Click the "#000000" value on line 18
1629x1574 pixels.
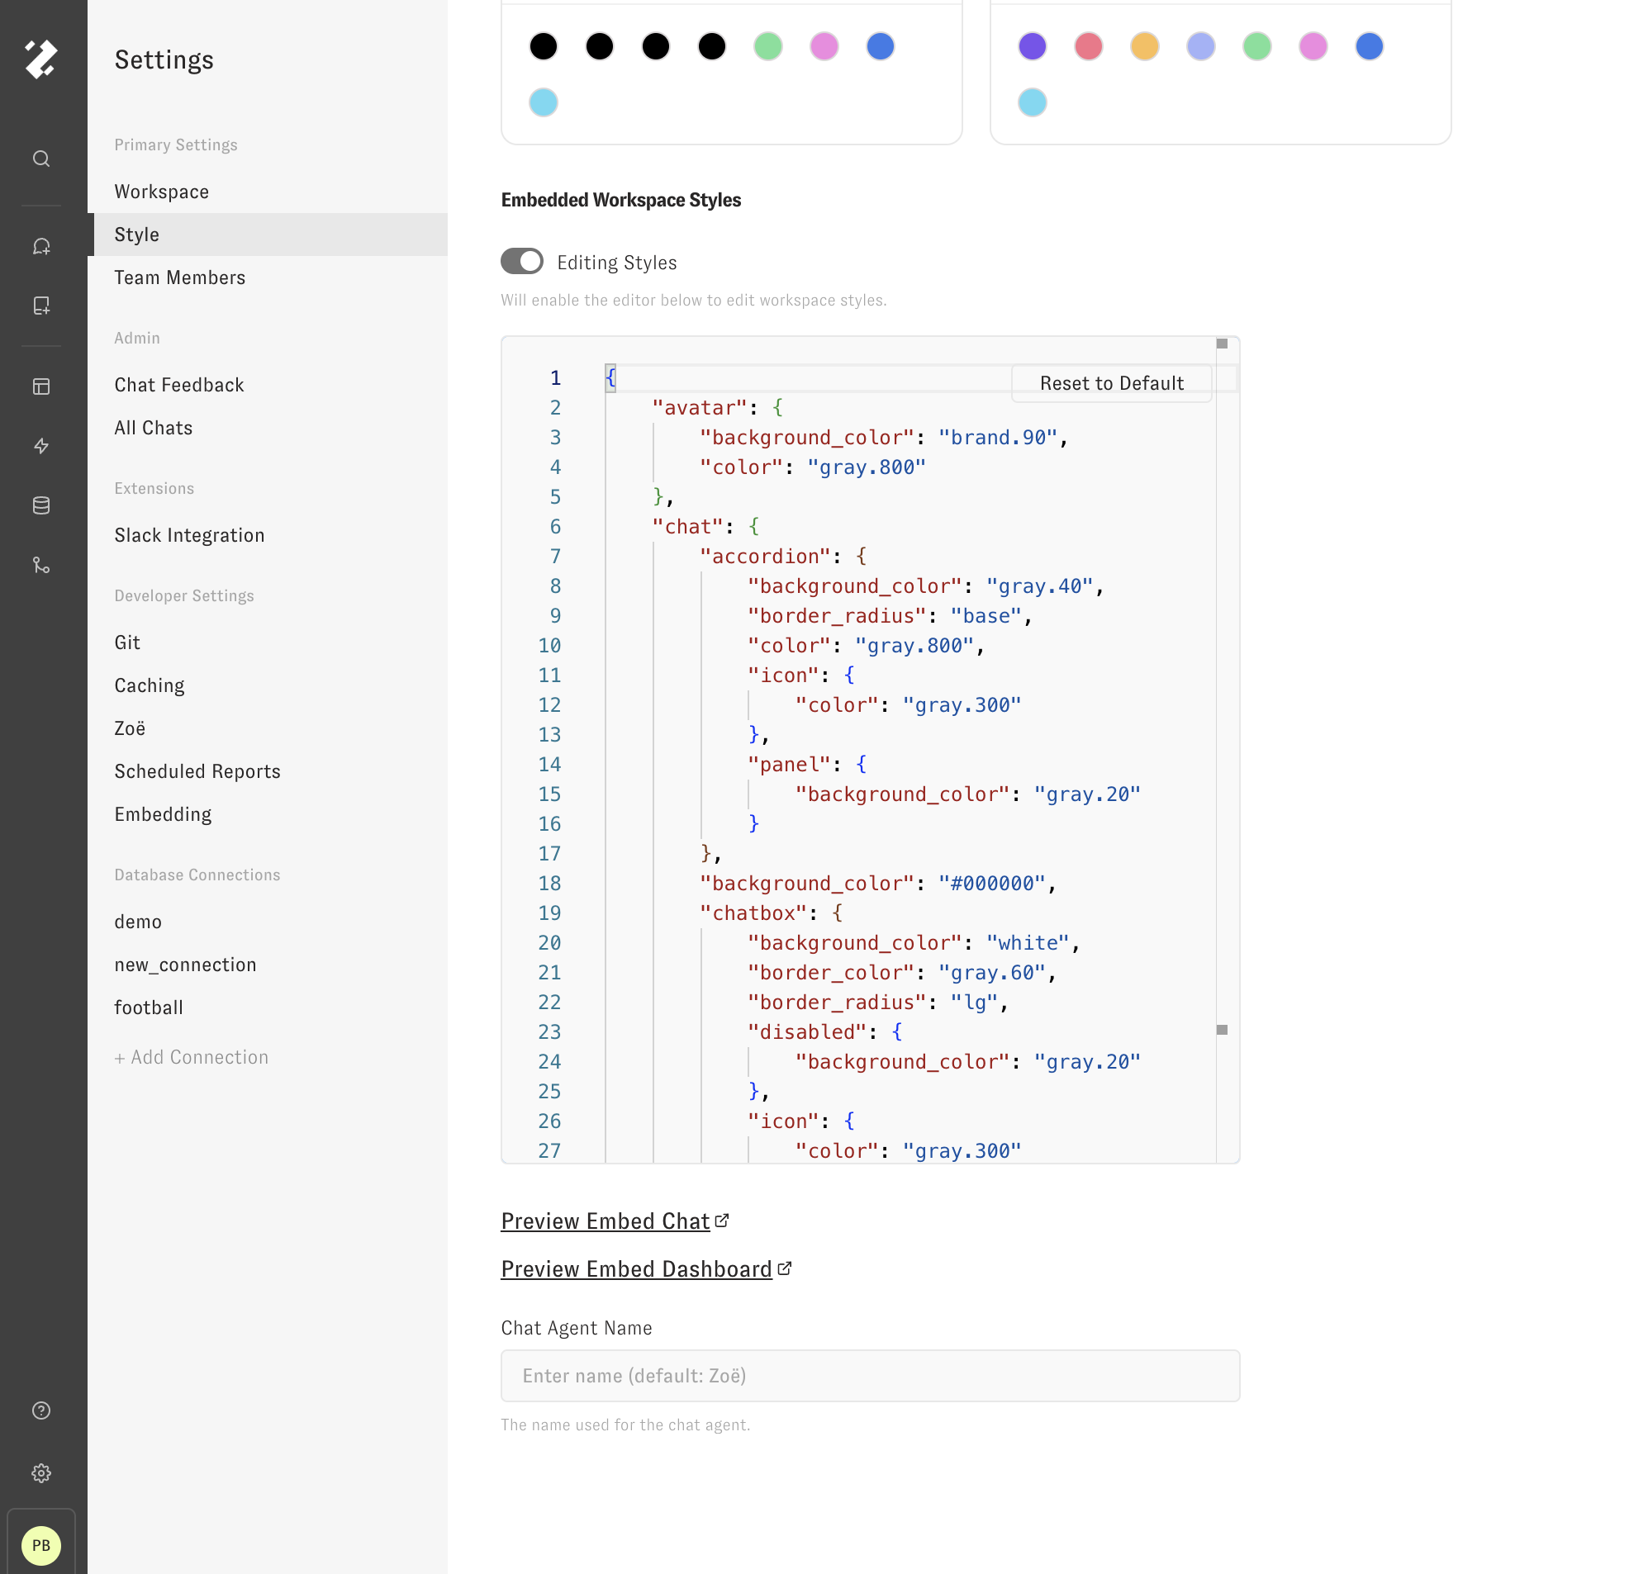[x=991, y=884]
